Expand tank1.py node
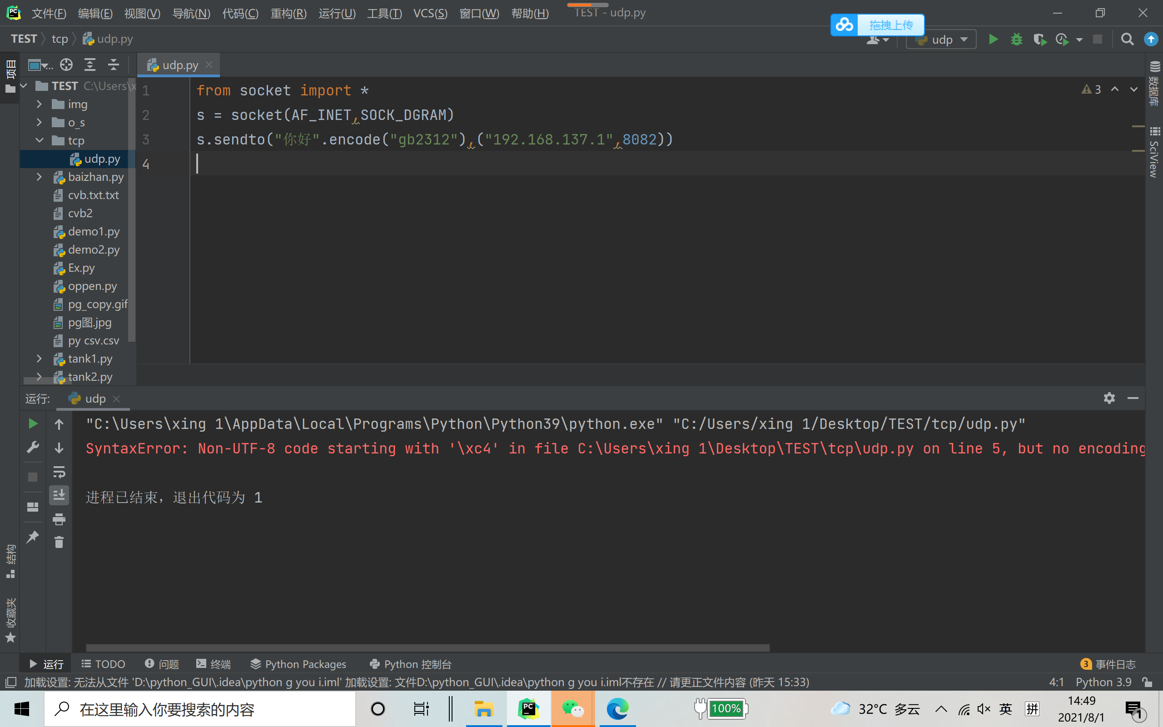This screenshot has width=1163, height=727. [40, 359]
